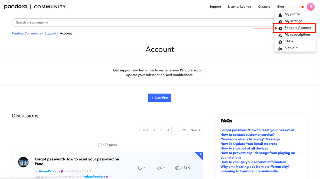Go to page 1 of discussions
Viewport: 320px width, 179px height.
pyautogui.click(x=154, y=130)
